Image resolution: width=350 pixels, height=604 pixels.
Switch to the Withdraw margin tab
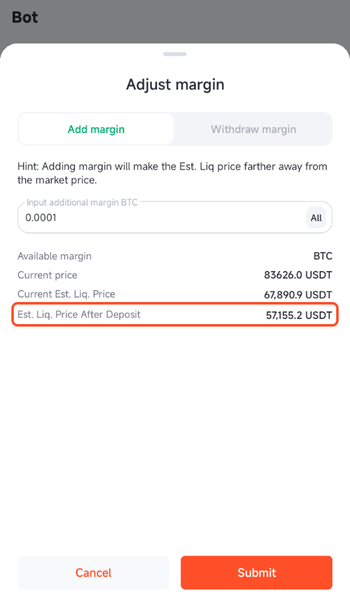253,129
